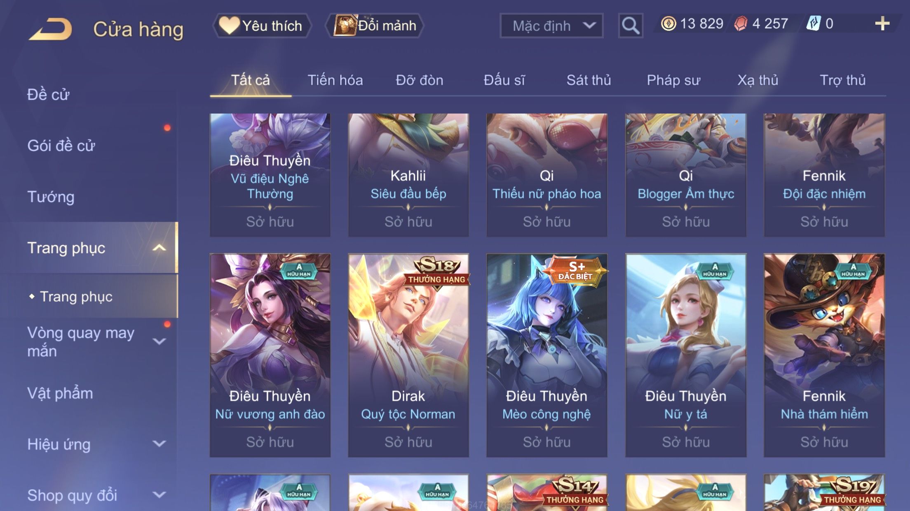Viewport: 910px width, 511px height.
Task: Open Tướng in the left sidebar
Action: pyautogui.click(x=51, y=197)
